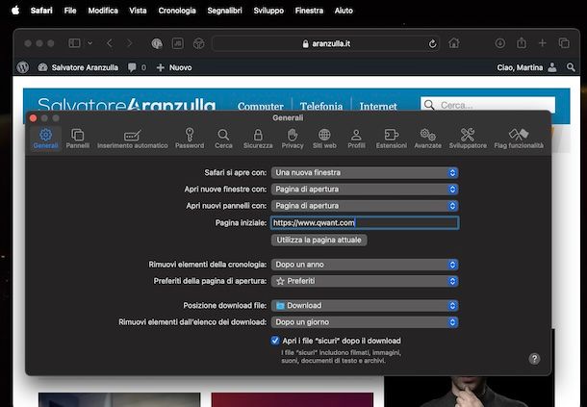Expand the Apri nuovi pannelli con dropdown
Screen dimensions: 587x407
click(365, 206)
